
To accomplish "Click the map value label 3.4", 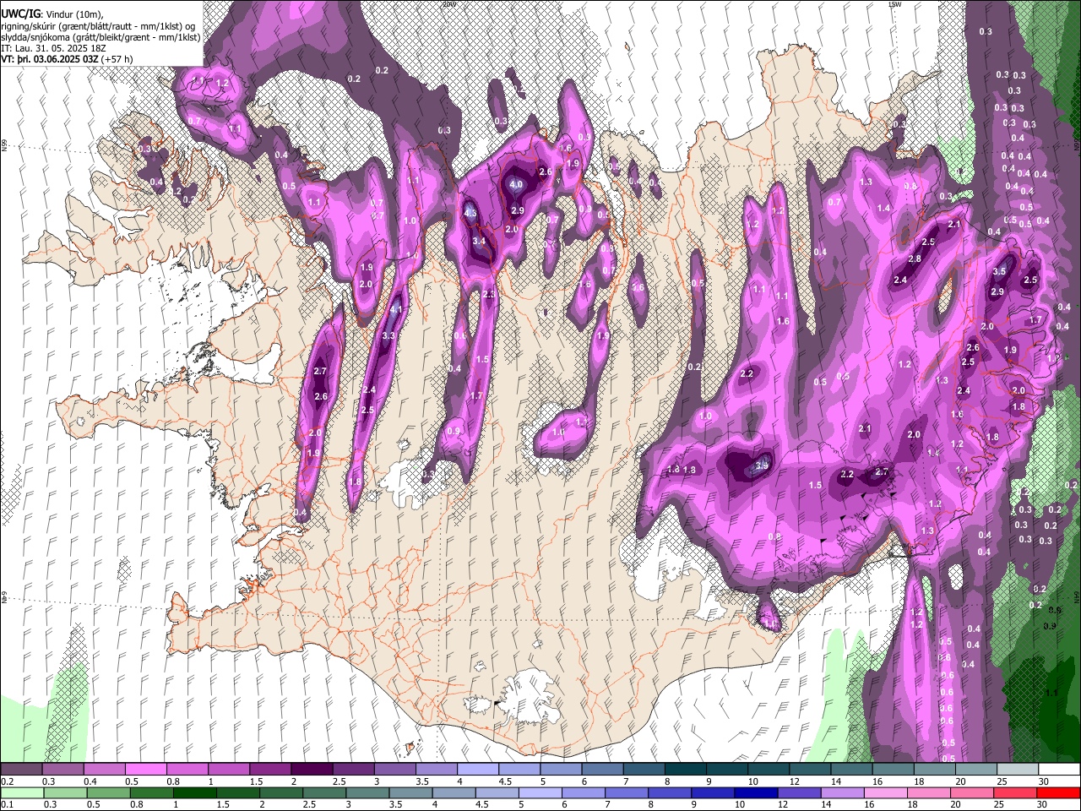I will coord(479,241).
